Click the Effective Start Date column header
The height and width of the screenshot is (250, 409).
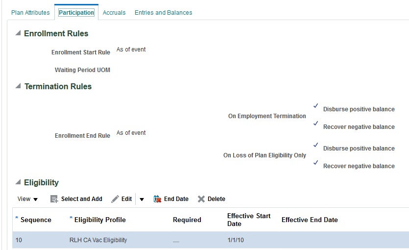249,220
